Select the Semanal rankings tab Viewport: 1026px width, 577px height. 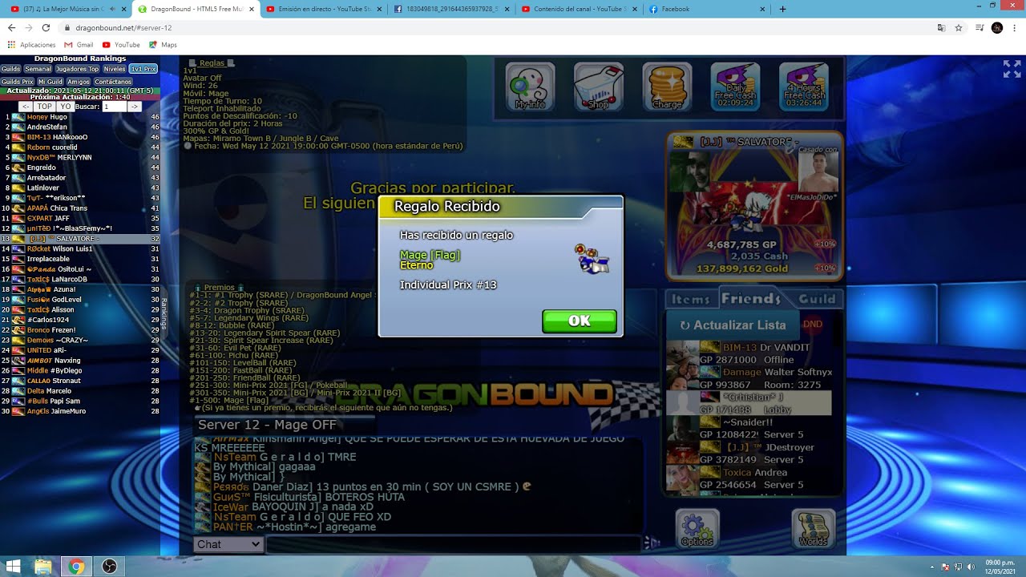click(x=38, y=69)
